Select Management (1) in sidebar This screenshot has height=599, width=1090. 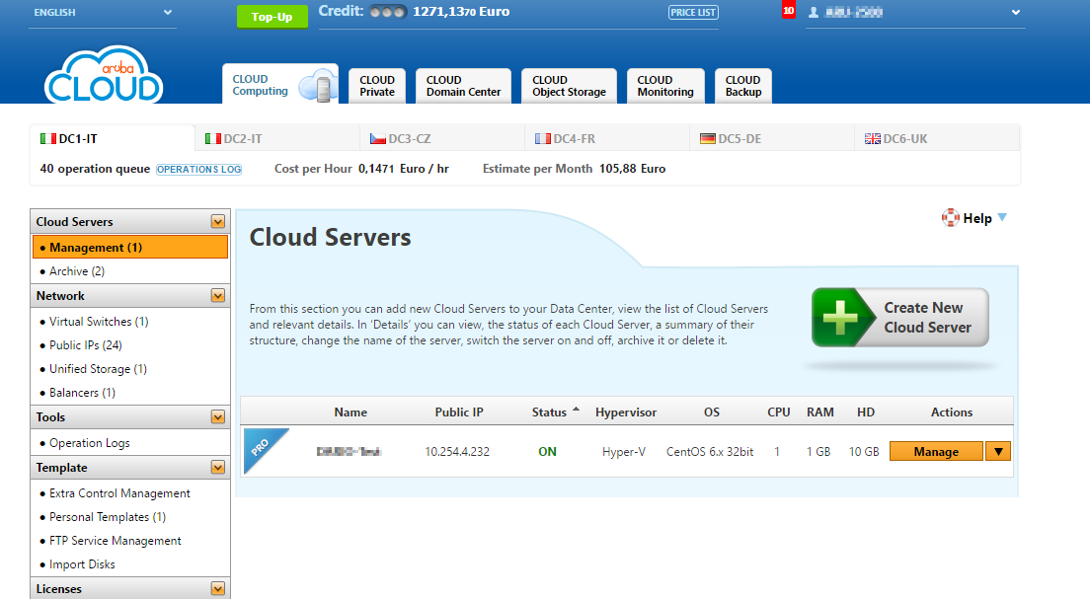point(130,248)
